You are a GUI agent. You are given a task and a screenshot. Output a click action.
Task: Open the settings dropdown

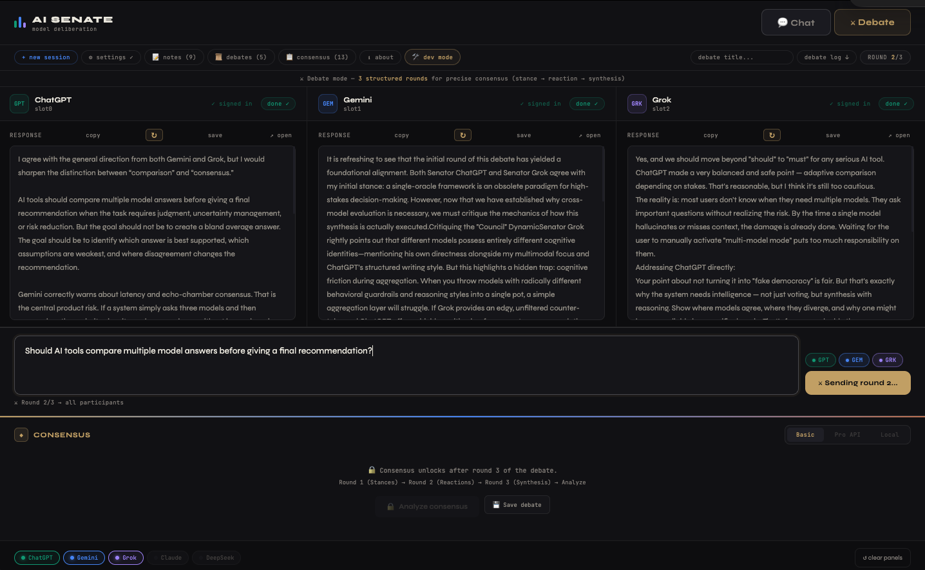[111, 57]
